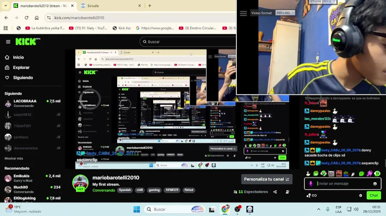This screenshot has height=216, width=386.
Task: Open the santiacc channel
Action: coord(32,137)
